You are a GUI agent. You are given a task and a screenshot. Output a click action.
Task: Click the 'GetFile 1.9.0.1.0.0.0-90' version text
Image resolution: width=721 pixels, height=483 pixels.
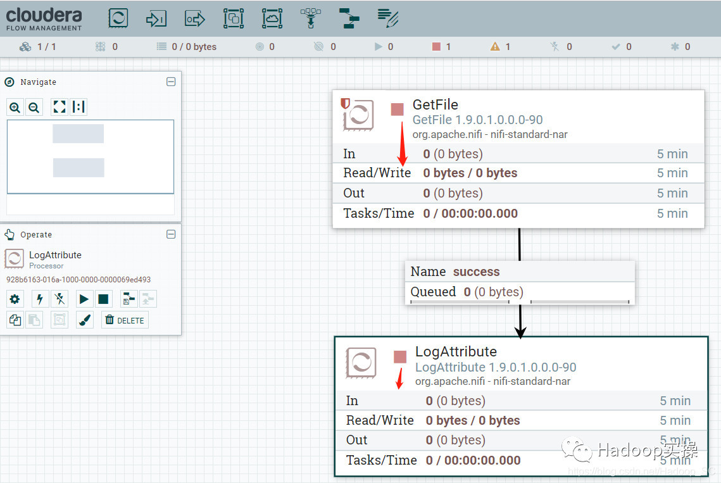click(x=477, y=120)
